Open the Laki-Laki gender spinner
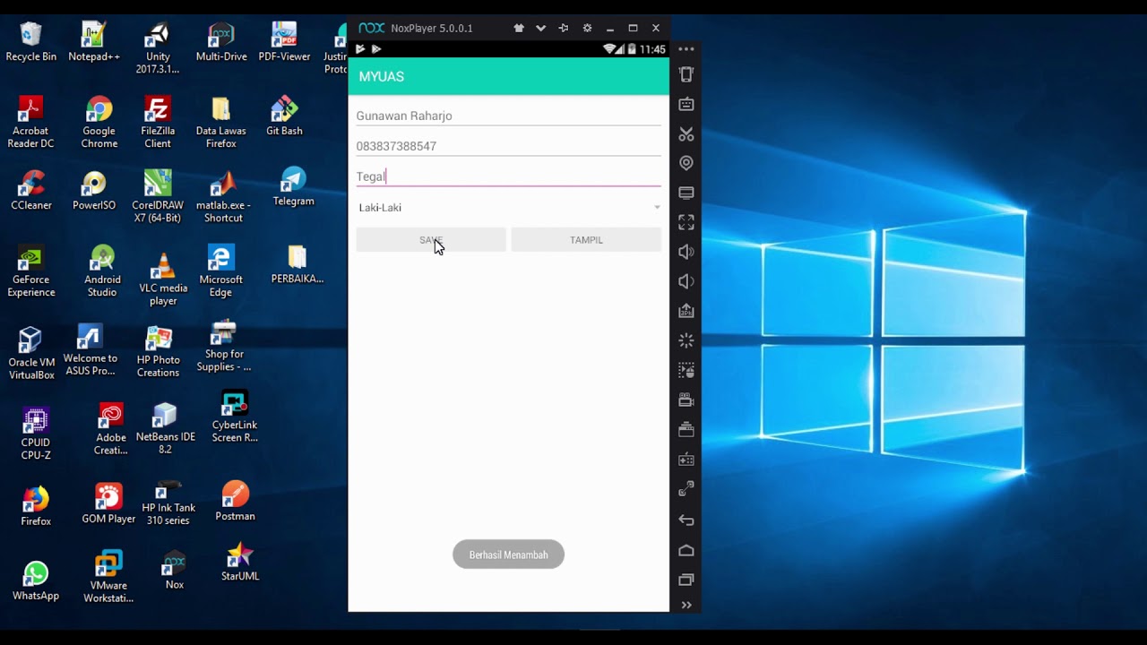 [x=509, y=208]
